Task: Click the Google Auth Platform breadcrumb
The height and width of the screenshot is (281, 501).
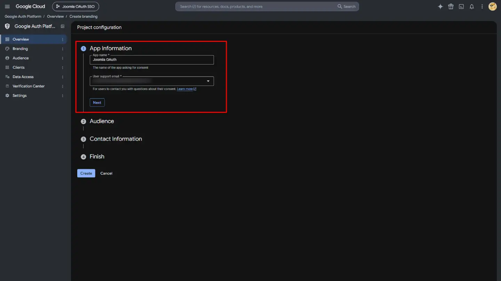Action: point(23,17)
